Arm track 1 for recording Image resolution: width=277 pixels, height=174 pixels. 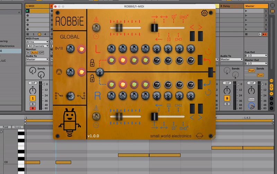(x=33, y=108)
